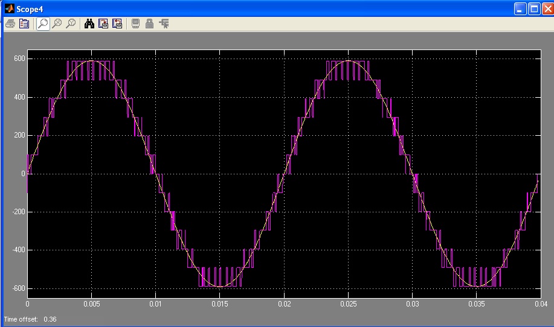Click the 0.03 x-axis tick label
The image size is (554, 327).
(x=412, y=303)
